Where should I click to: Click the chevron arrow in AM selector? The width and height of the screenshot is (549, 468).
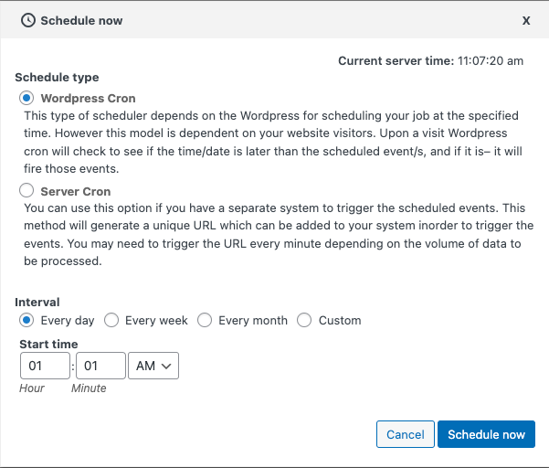[166, 366]
